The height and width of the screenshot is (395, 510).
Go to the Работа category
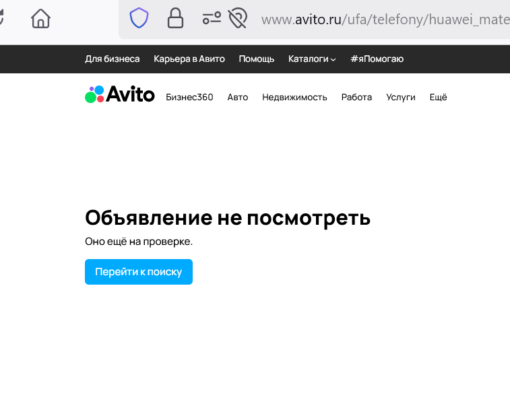coord(357,97)
